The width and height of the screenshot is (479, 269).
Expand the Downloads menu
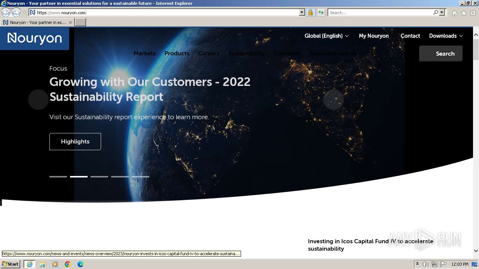click(x=446, y=36)
